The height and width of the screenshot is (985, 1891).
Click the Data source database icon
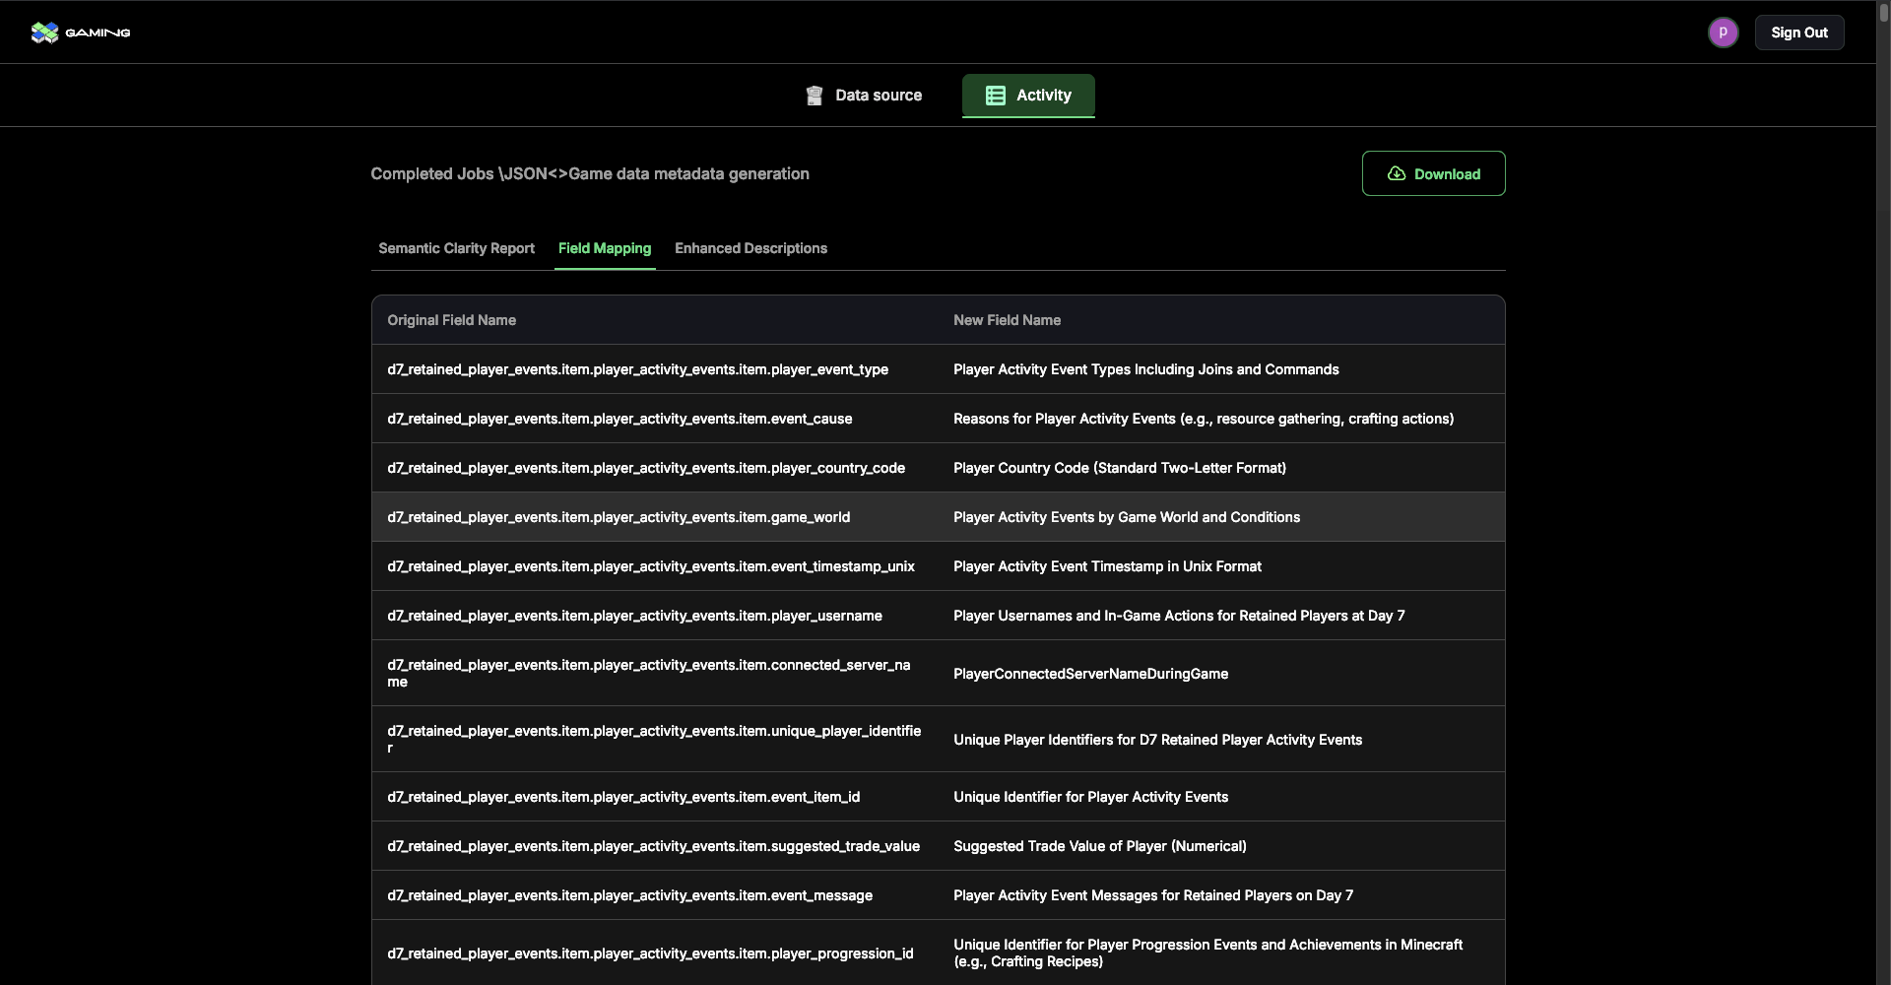coord(815,96)
